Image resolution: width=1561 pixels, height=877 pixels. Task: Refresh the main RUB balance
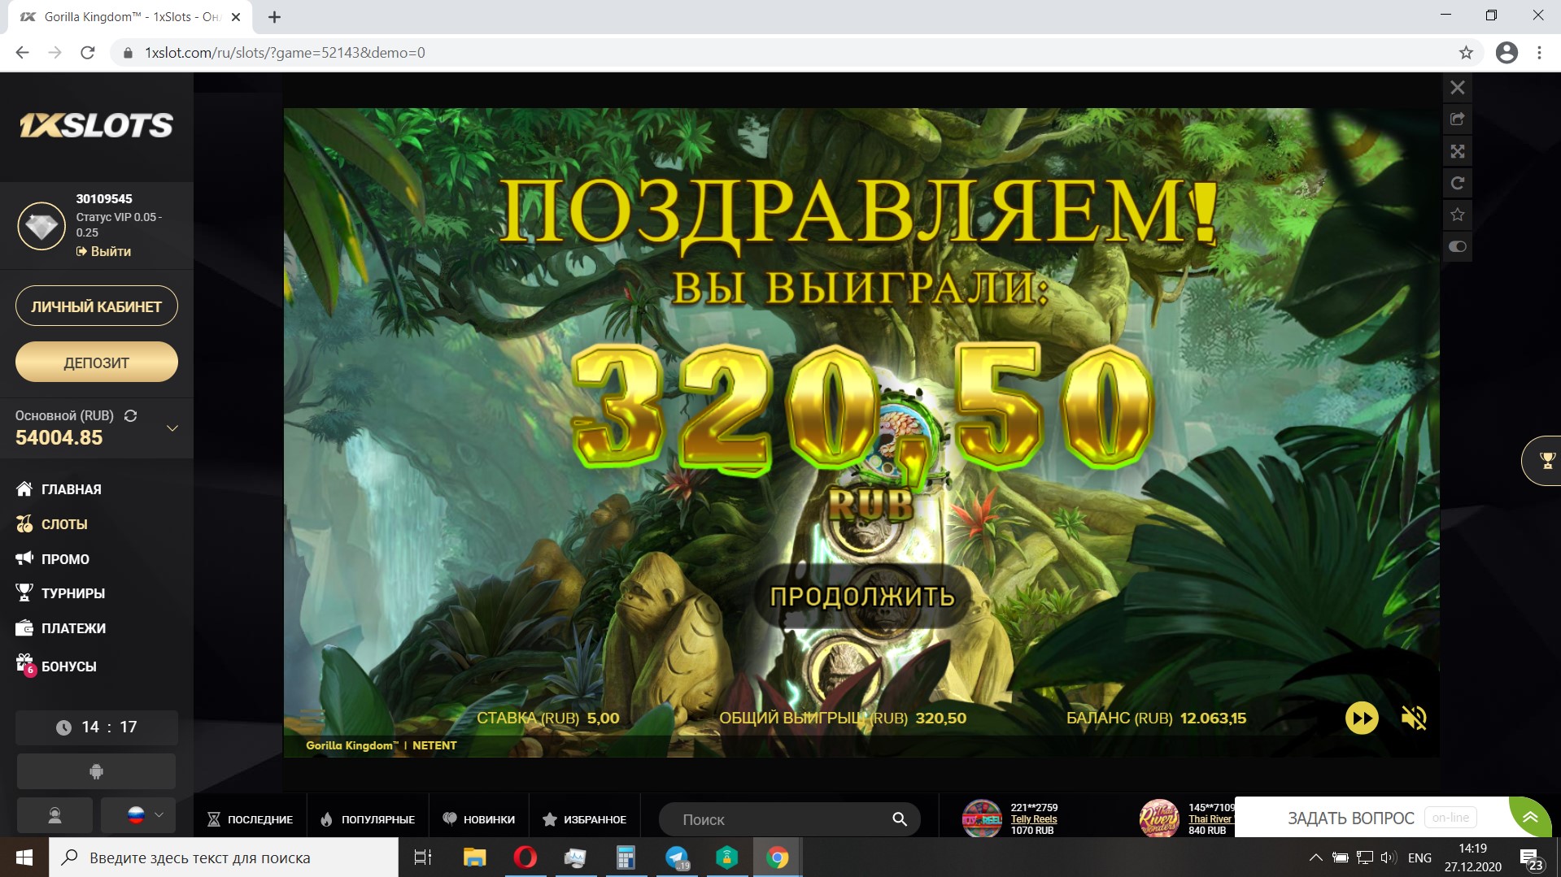[x=130, y=415]
